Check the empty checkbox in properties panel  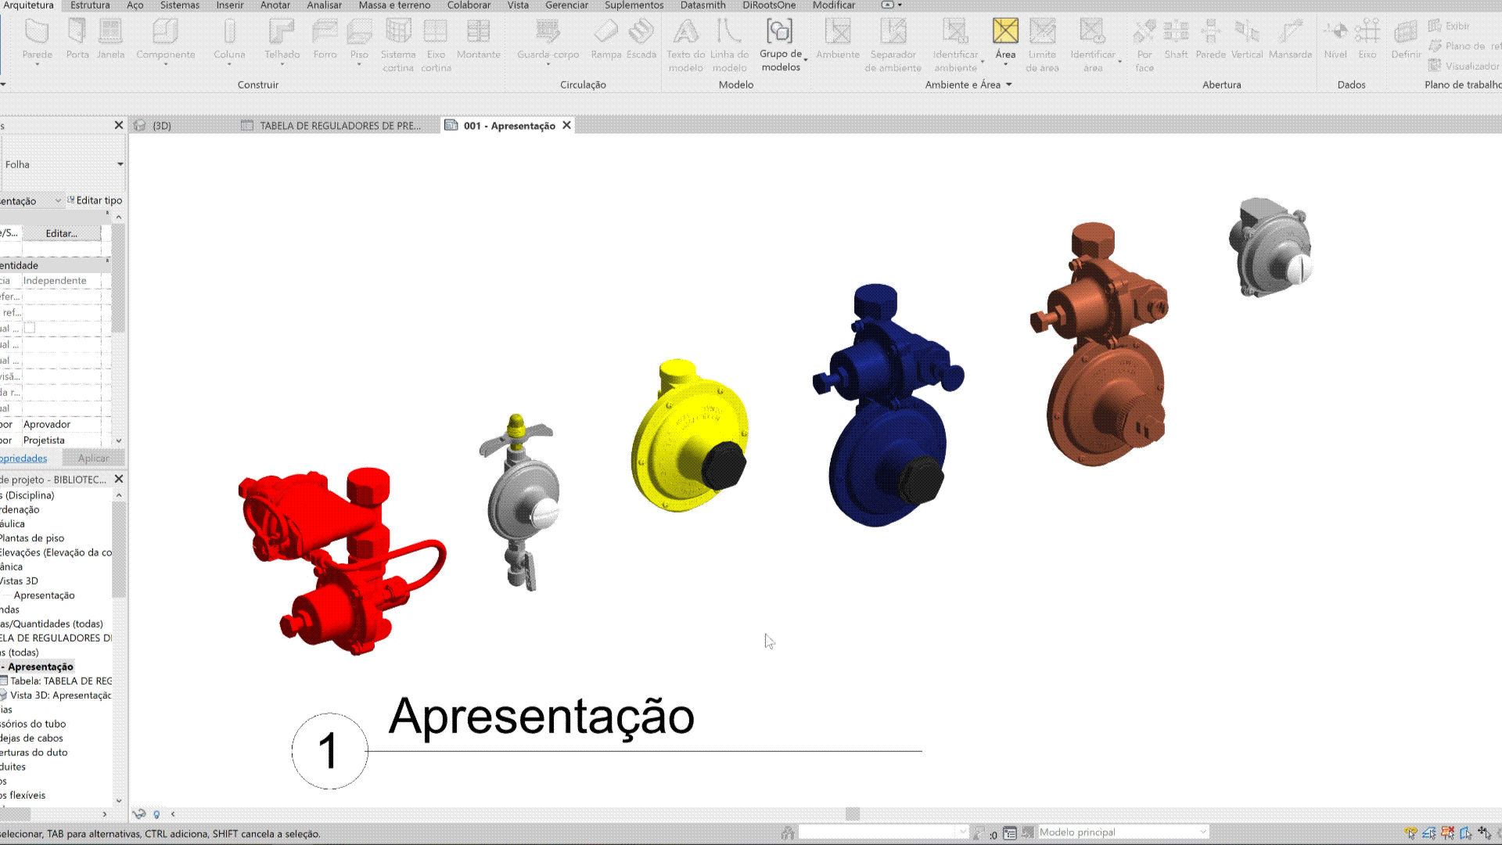(x=30, y=328)
